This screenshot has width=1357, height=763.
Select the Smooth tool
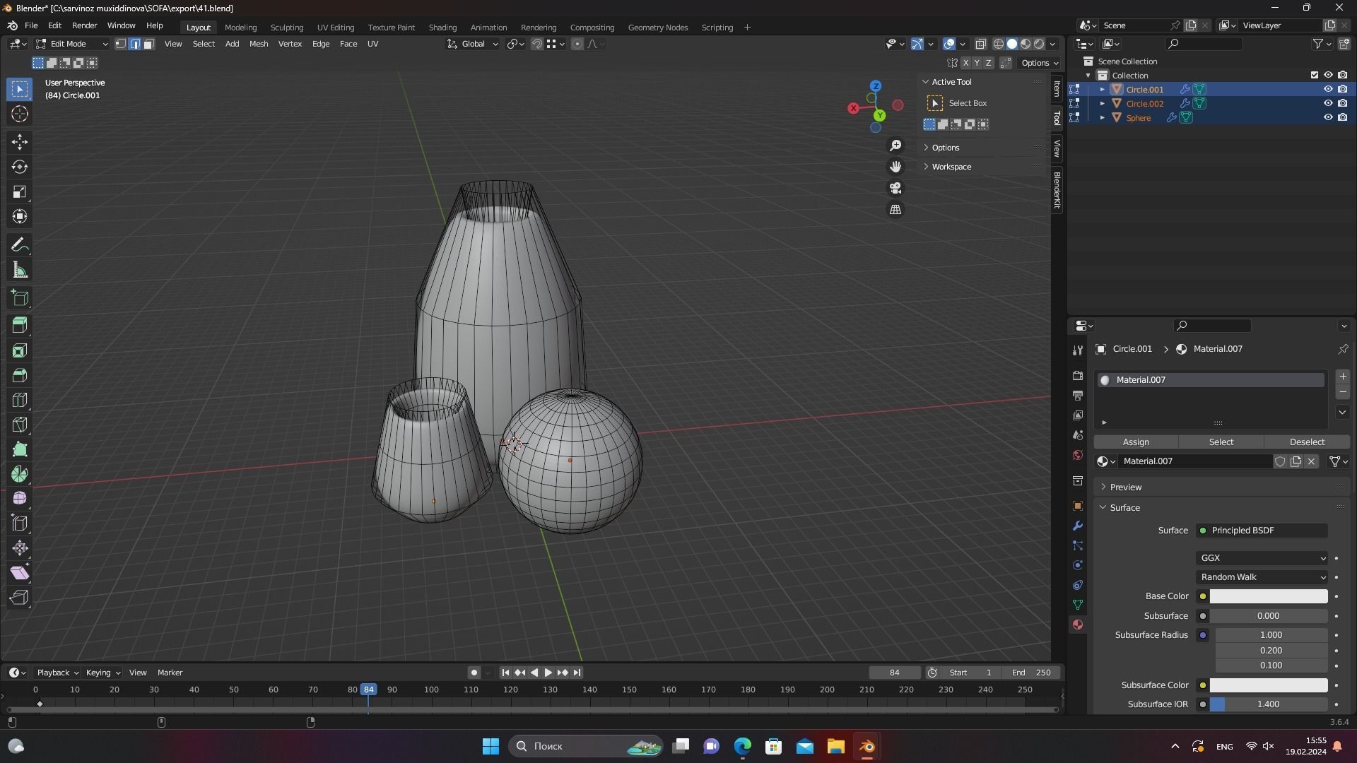tap(20, 499)
